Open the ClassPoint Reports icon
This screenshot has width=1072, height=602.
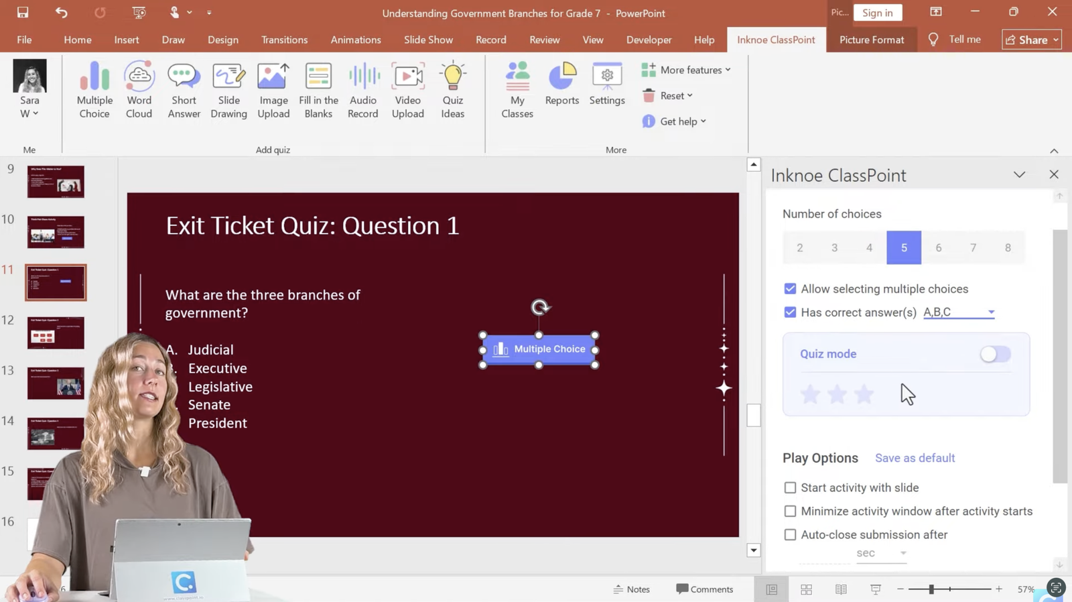click(x=561, y=84)
